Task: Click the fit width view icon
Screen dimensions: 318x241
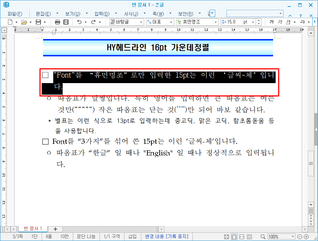Action: pyautogui.click(x=242, y=237)
